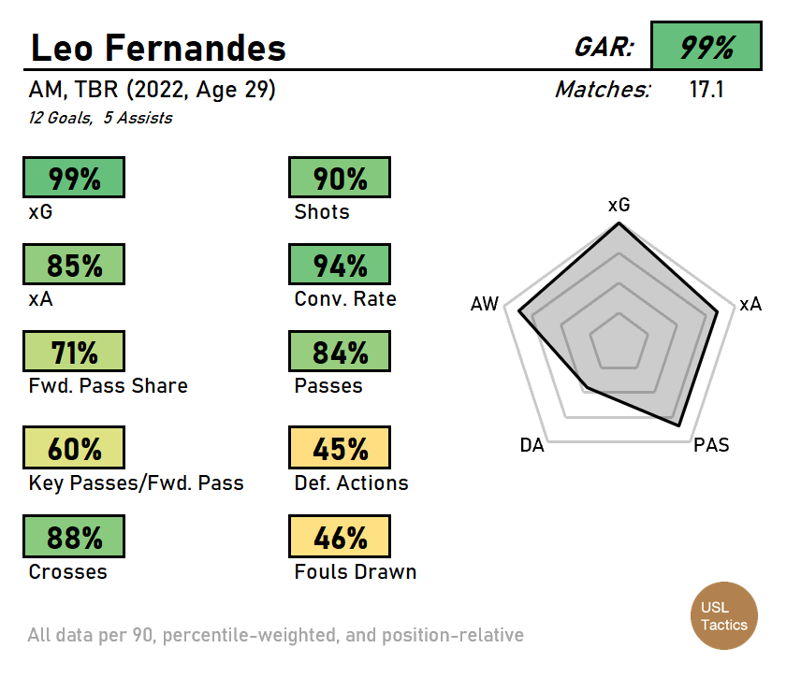This screenshot has height=677, width=801.
Task: Click the Matches value 17.1
Action: 706,90
